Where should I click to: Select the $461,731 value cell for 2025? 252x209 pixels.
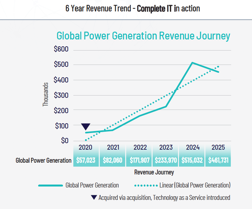218,160
